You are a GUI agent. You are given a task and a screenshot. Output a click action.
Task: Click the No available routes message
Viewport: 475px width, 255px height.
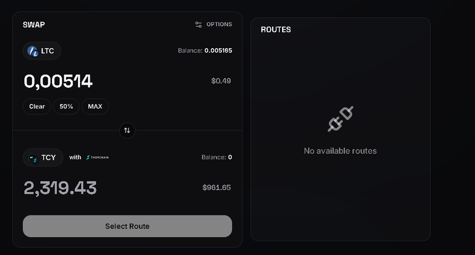tap(340, 151)
